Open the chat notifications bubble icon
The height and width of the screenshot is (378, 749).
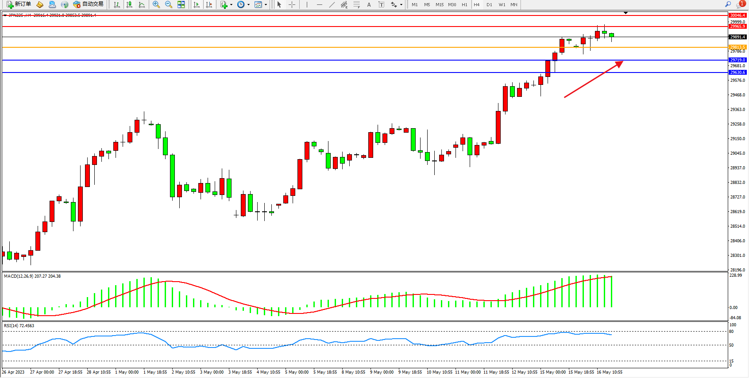point(740,4)
